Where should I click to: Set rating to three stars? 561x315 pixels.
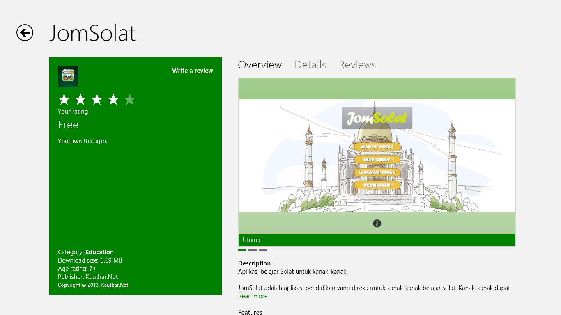pos(97,99)
